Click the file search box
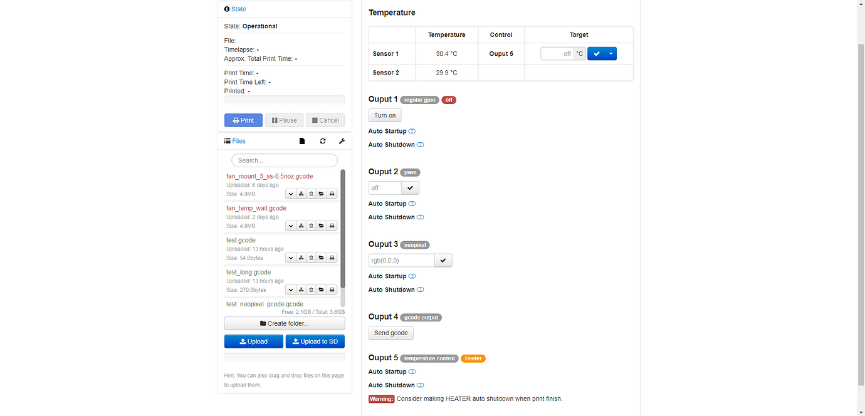The width and height of the screenshot is (865, 416). (x=284, y=160)
